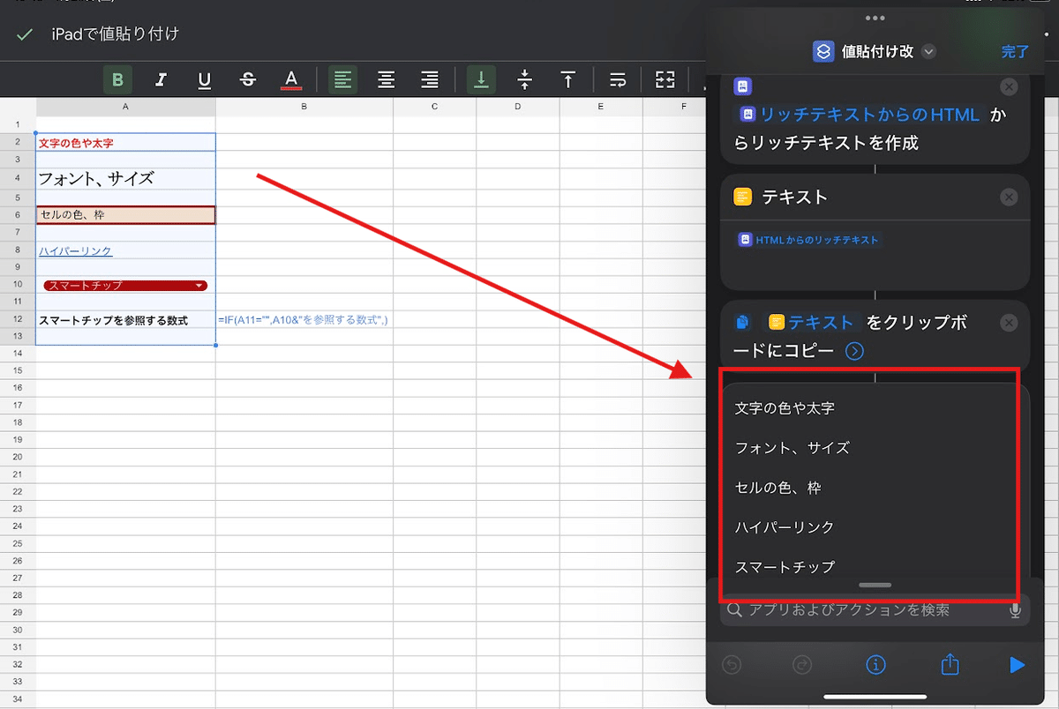This screenshot has height=709, width=1059.
Task: Focus the 'アプリおよびアクションを検索' search field
Action: pos(875,610)
